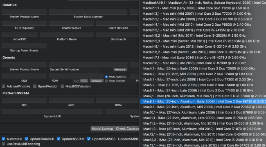
Task: Click the InitialTSC field
Action: (x=20, y=34)
